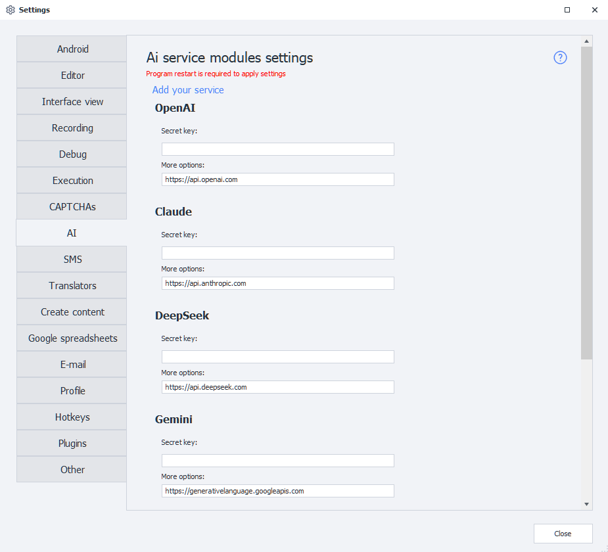
Task: Click the Claude api.anthropic.com options field
Action: point(277,283)
